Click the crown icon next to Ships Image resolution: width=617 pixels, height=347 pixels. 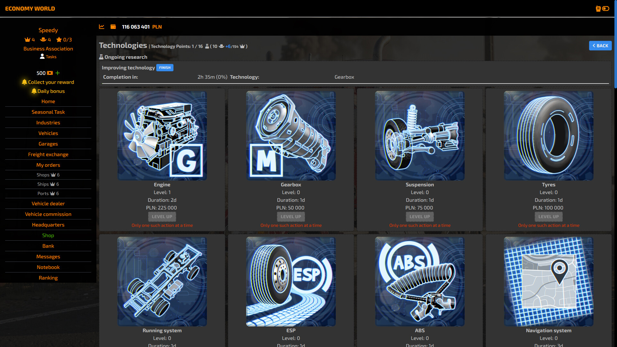click(x=52, y=184)
